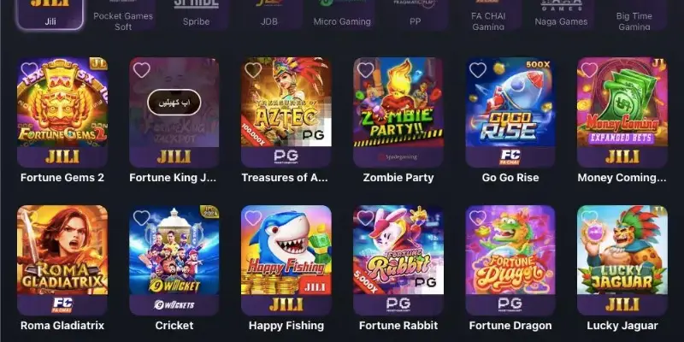
Task: Mark Cricket game as favorite with heart
Action: [141, 218]
